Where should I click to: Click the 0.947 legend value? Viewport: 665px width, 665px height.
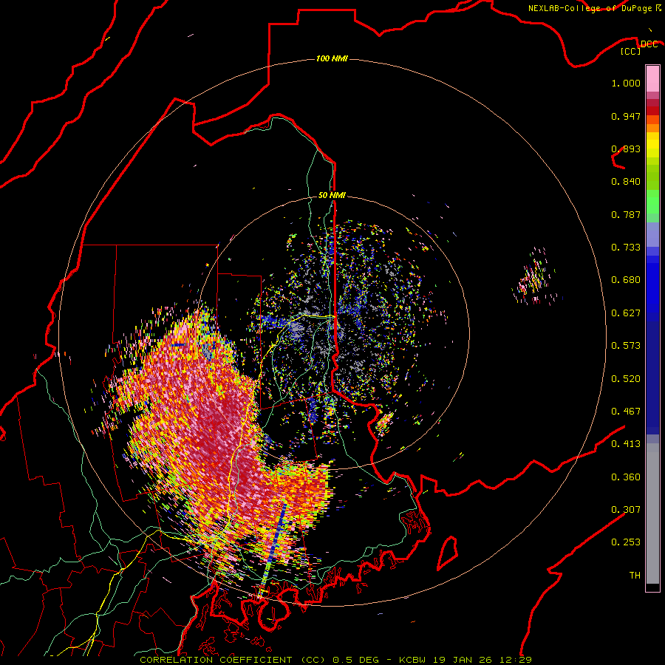tap(626, 116)
